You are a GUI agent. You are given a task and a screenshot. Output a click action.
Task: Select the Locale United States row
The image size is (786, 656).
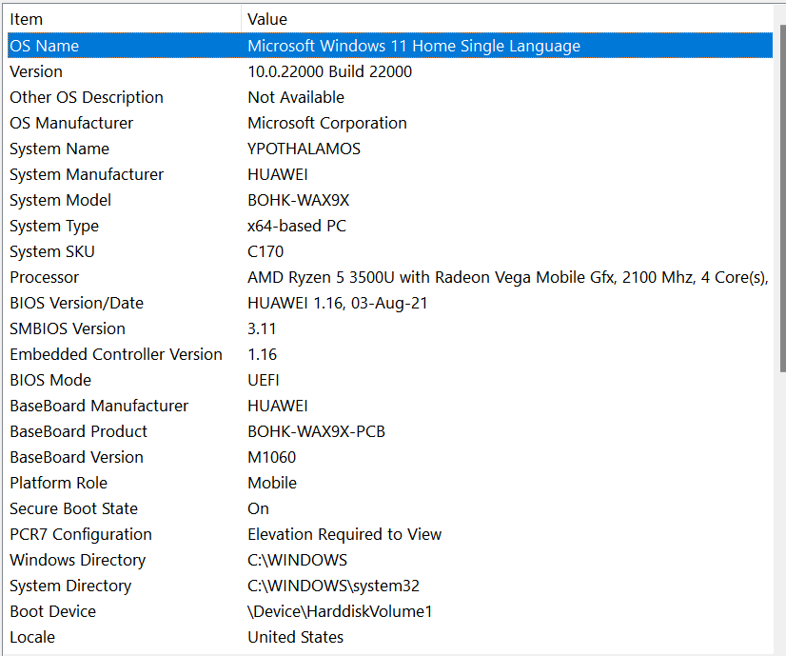tap(390, 637)
